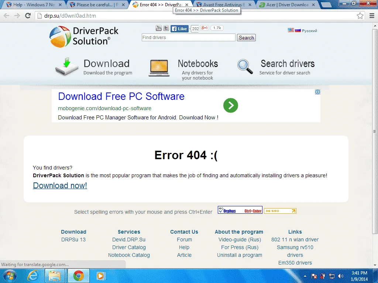Click the ad info icon

pyautogui.click(x=317, y=92)
